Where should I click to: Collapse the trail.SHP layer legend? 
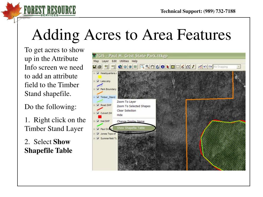[94, 121]
